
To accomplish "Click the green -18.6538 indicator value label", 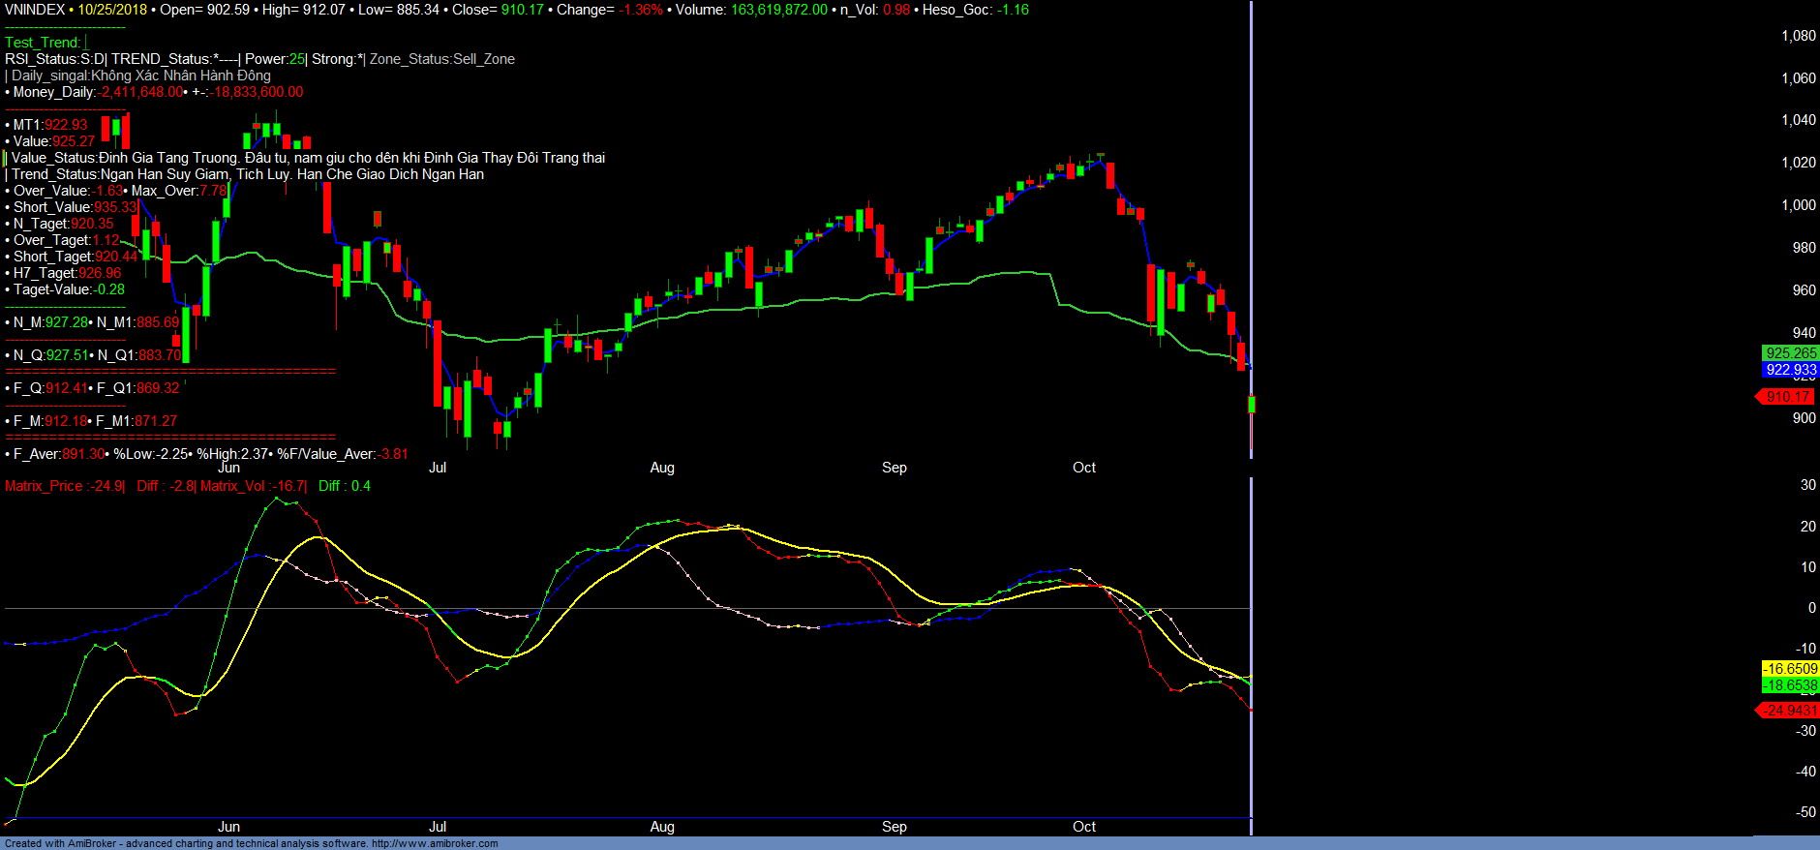I will pyautogui.click(x=1790, y=685).
